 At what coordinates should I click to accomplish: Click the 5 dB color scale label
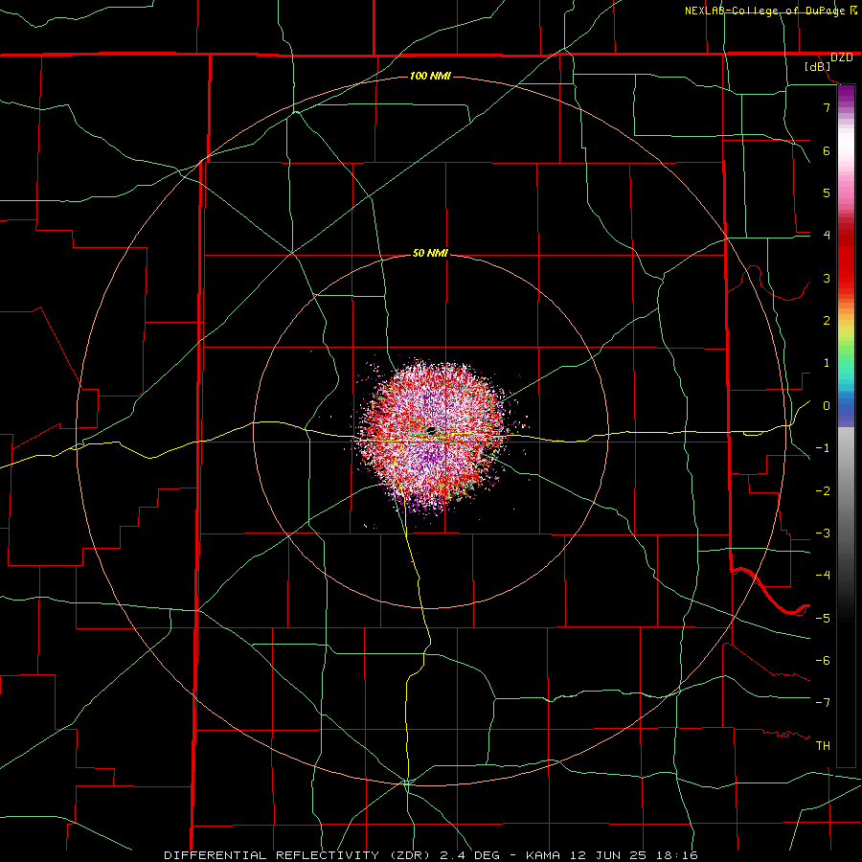[827, 193]
